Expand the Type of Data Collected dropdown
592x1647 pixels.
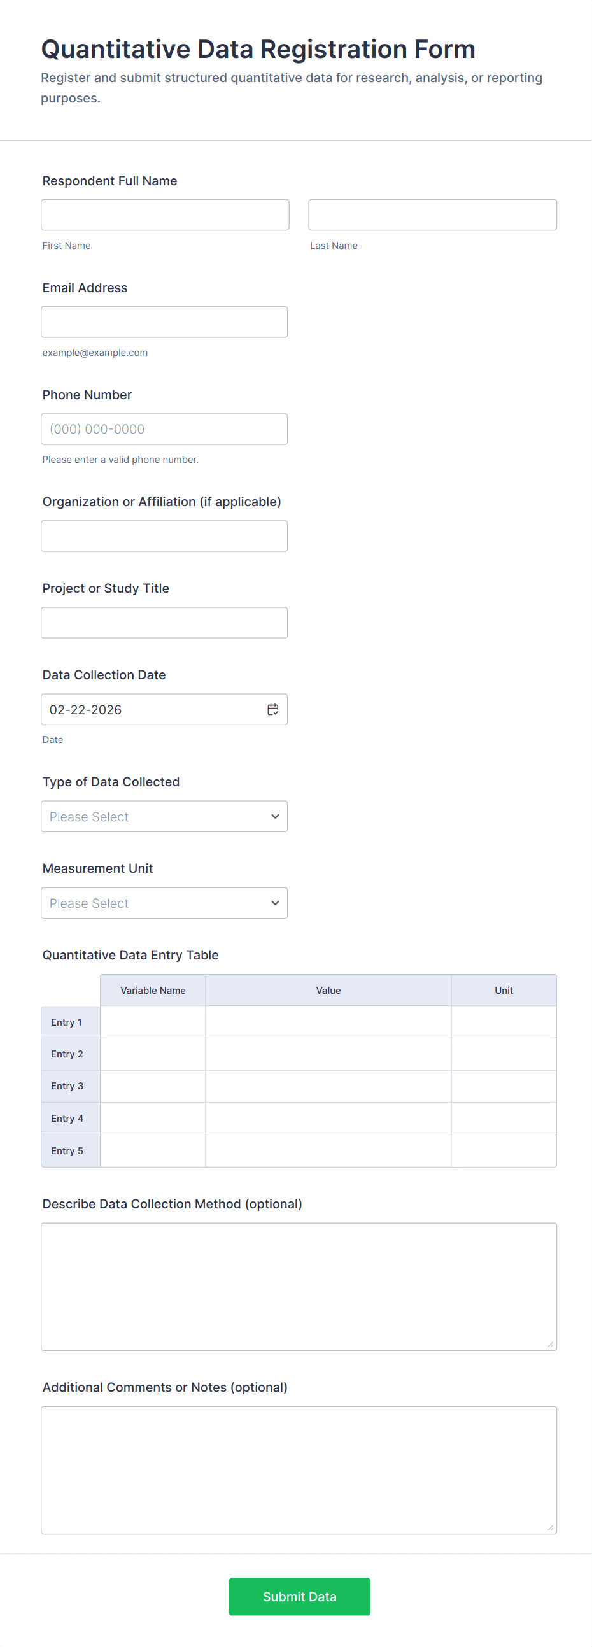tap(164, 816)
